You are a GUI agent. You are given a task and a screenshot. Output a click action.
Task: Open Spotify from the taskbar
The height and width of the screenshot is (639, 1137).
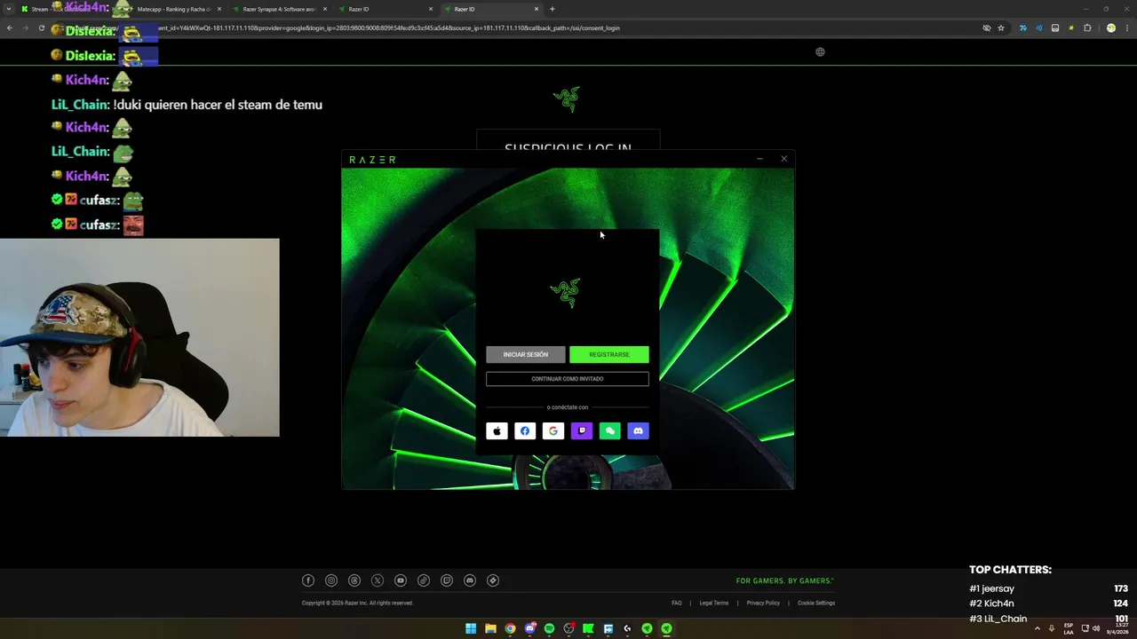[549, 628]
